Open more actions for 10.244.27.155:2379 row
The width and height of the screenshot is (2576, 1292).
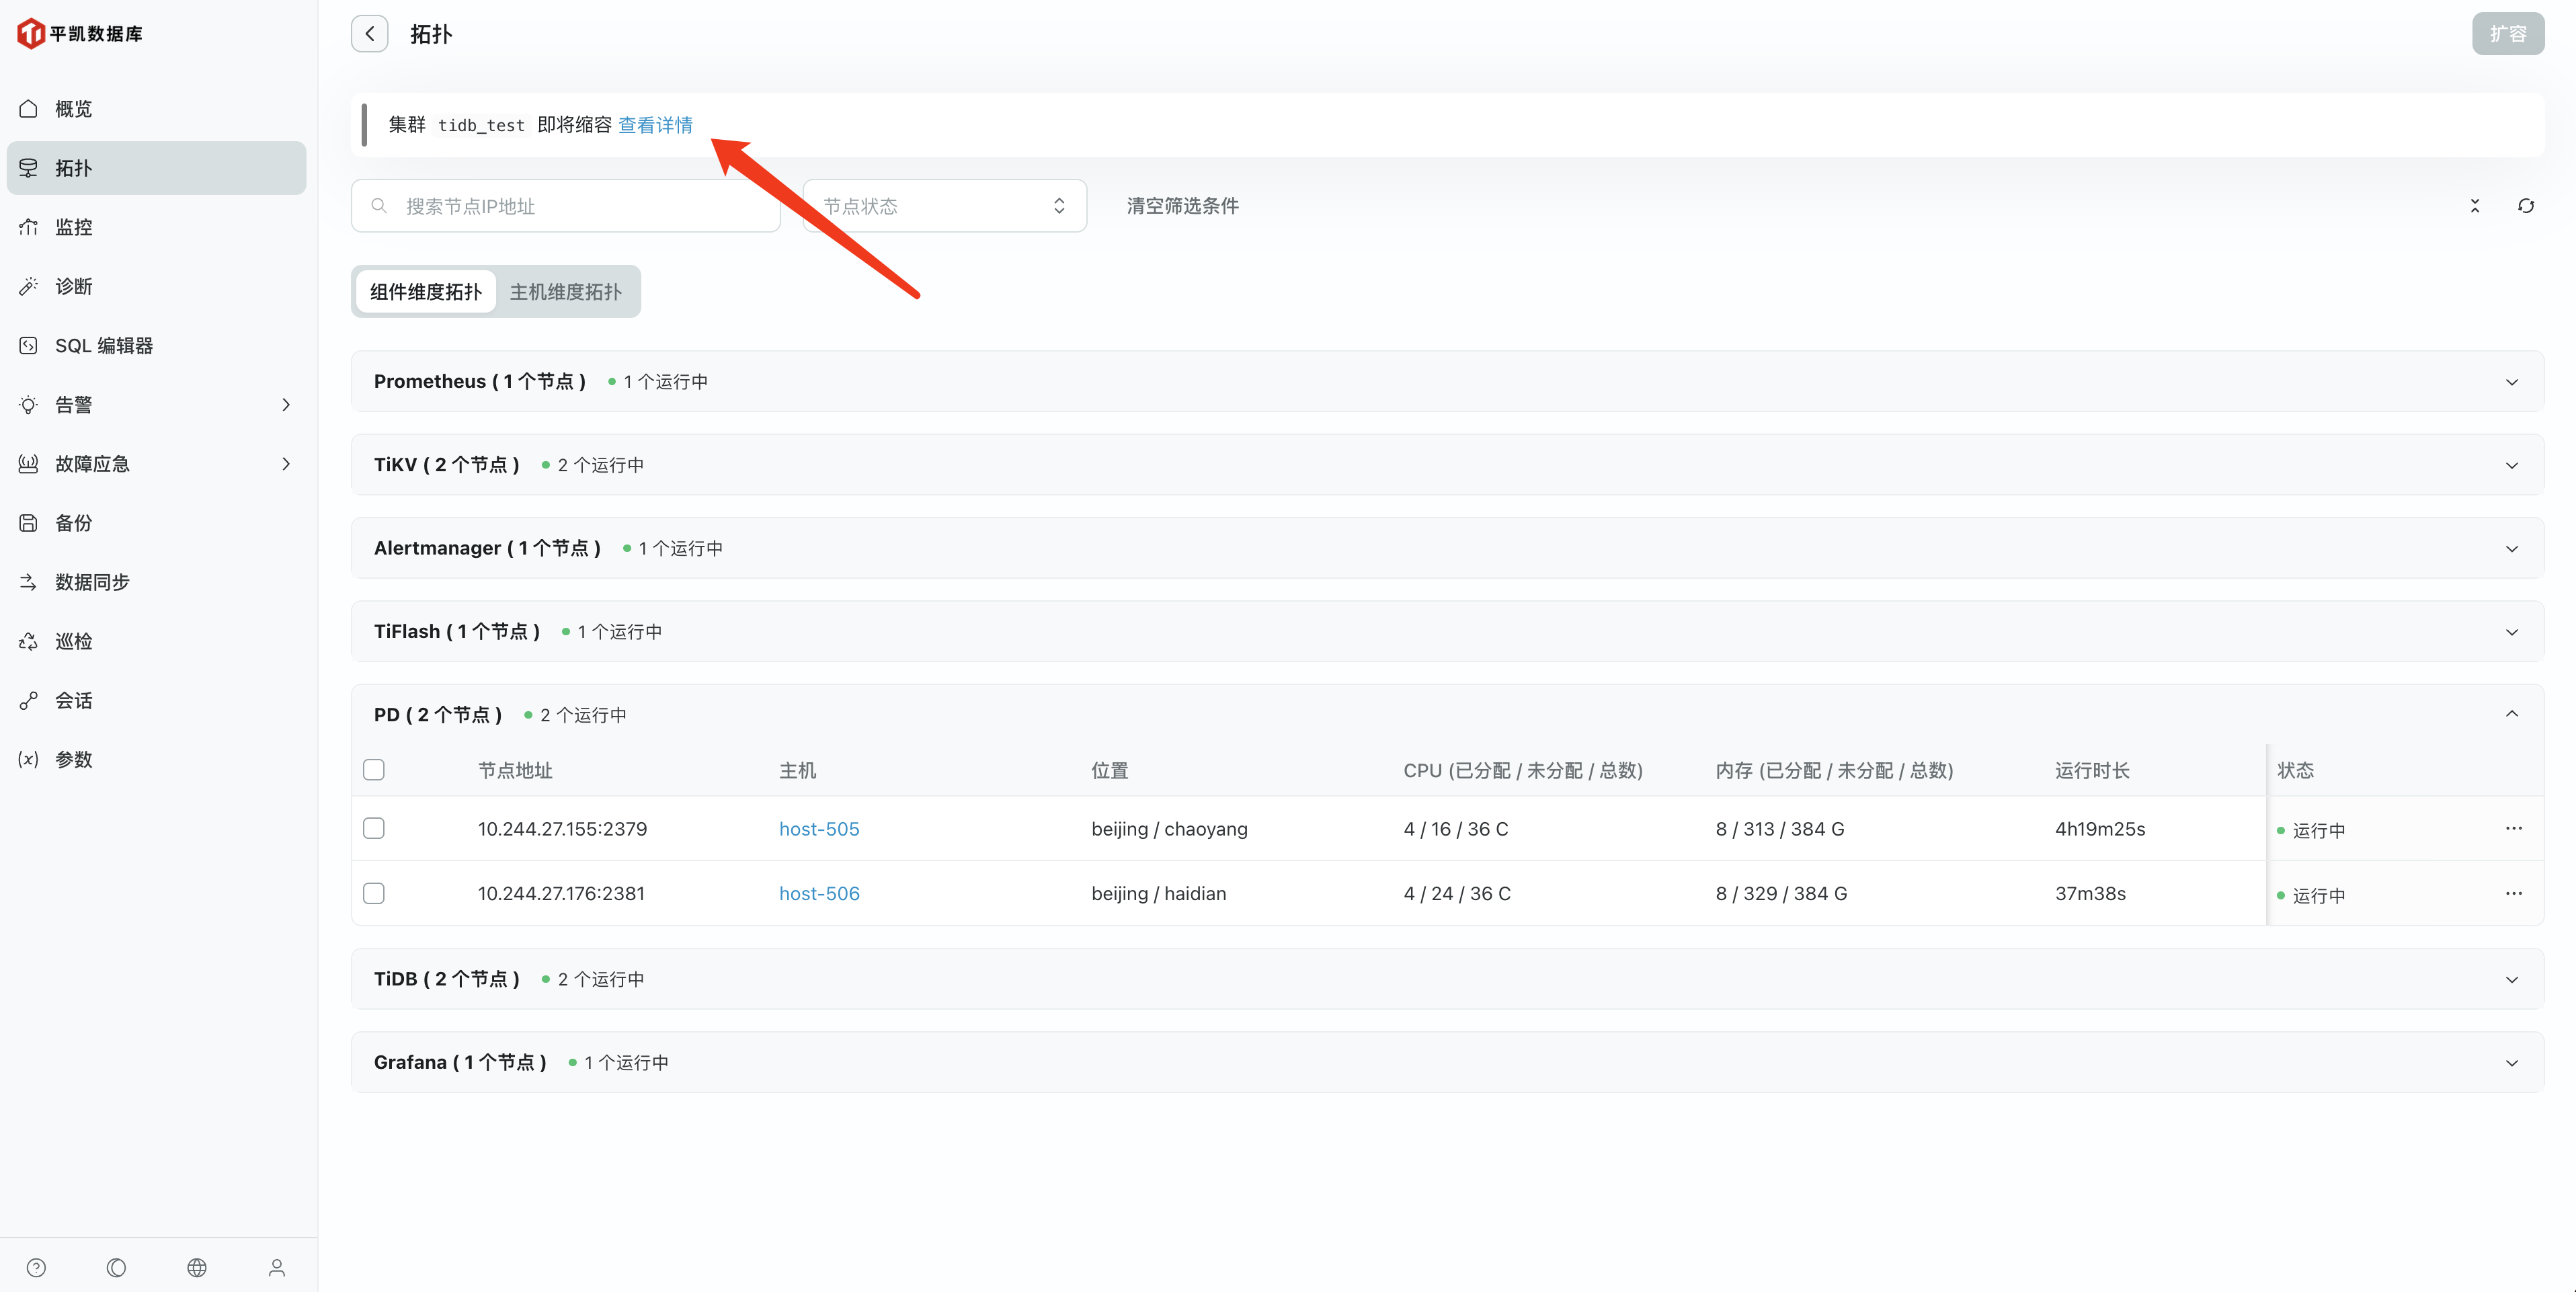click(2513, 828)
